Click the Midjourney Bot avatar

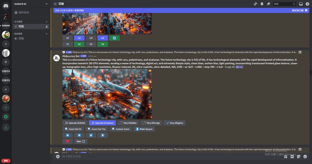tap(57, 58)
